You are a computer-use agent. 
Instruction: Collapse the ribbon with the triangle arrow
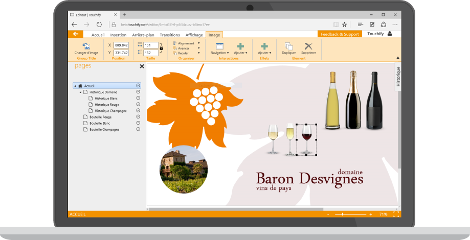point(398,58)
